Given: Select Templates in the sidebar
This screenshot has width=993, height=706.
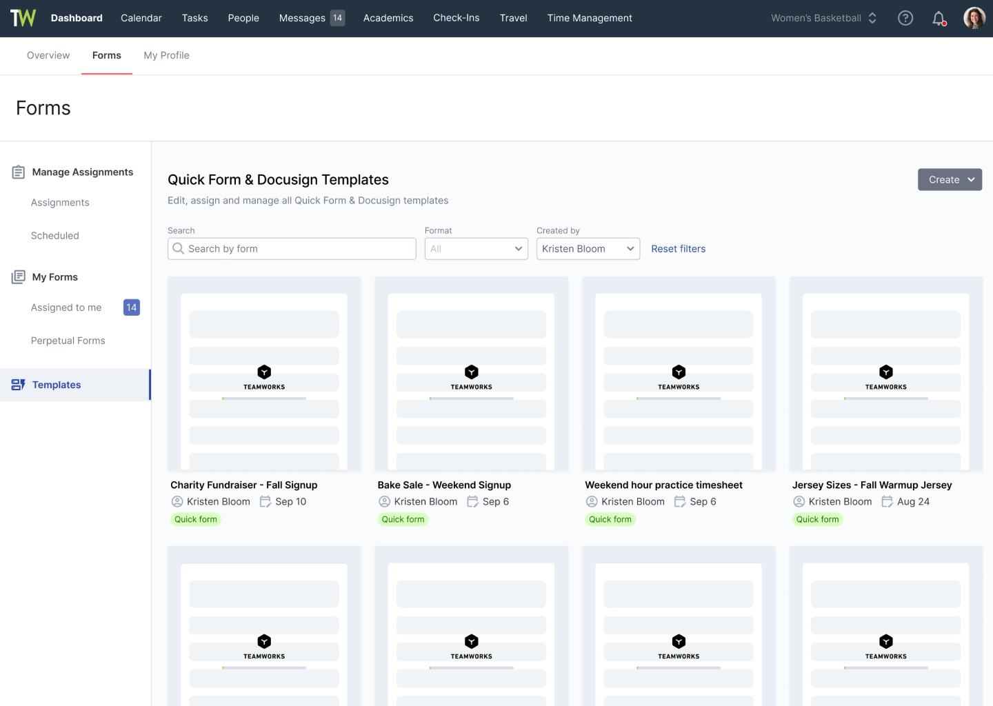Looking at the screenshot, I should [x=75, y=385].
